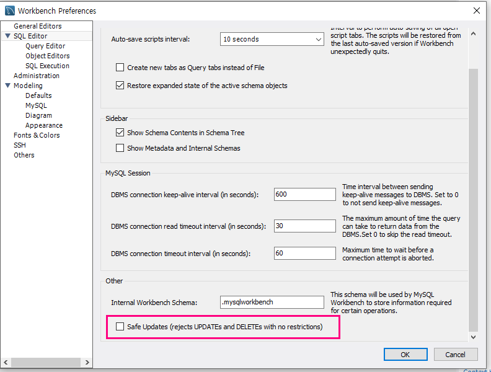Confirm preferences with OK button

tap(405, 355)
